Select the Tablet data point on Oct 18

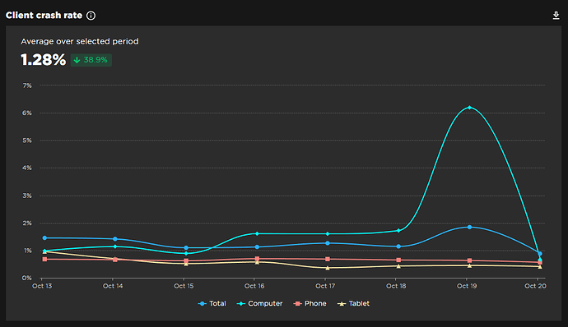[x=398, y=266]
